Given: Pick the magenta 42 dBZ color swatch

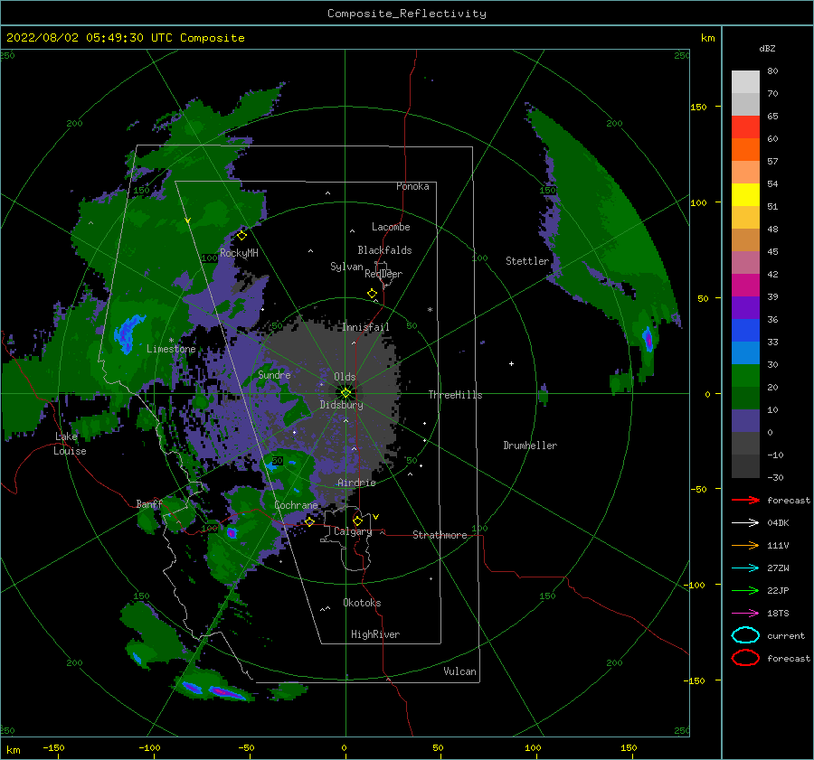Looking at the screenshot, I should tap(745, 285).
